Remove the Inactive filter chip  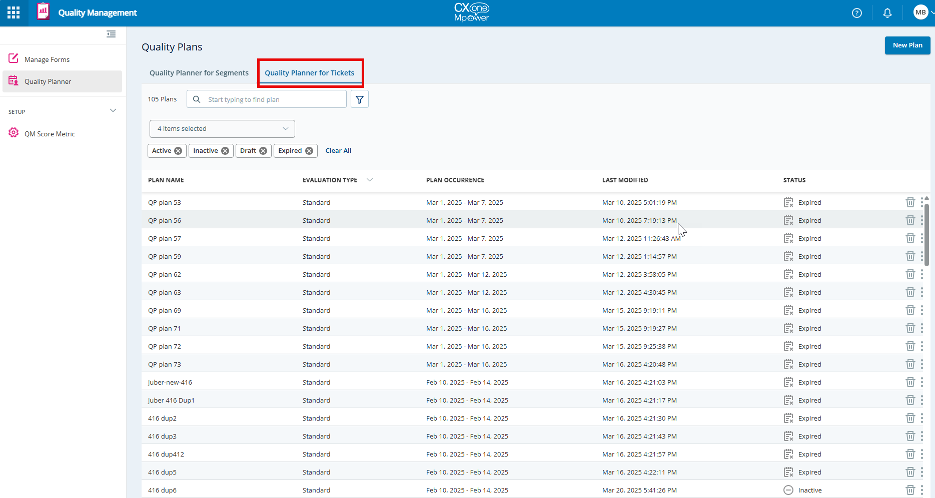coord(225,151)
